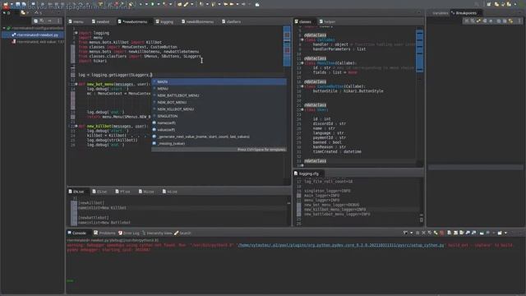Click the Save icon in the main toolbar
This screenshot has height=296, width=526.
click(18, 4)
